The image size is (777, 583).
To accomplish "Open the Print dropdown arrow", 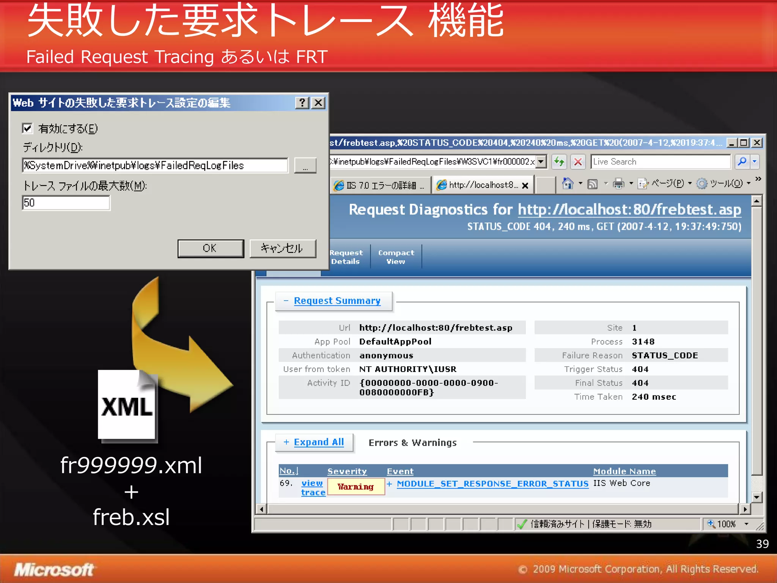I will click(631, 184).
